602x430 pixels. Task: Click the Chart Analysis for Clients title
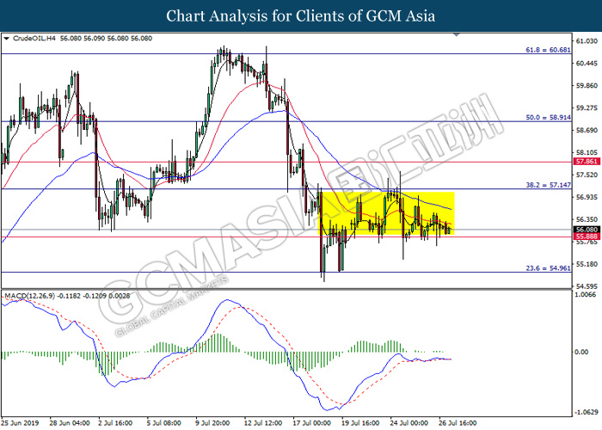click(x=301, y=16)
